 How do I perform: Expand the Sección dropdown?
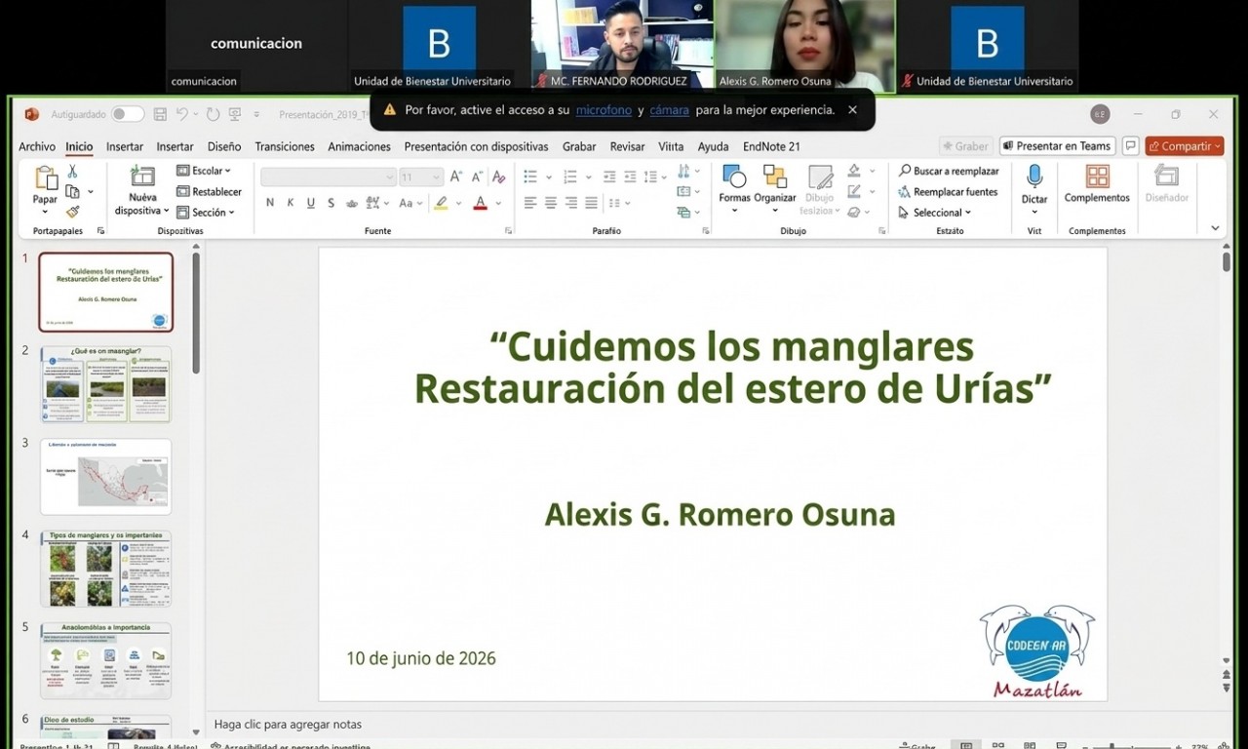point(206,212)
